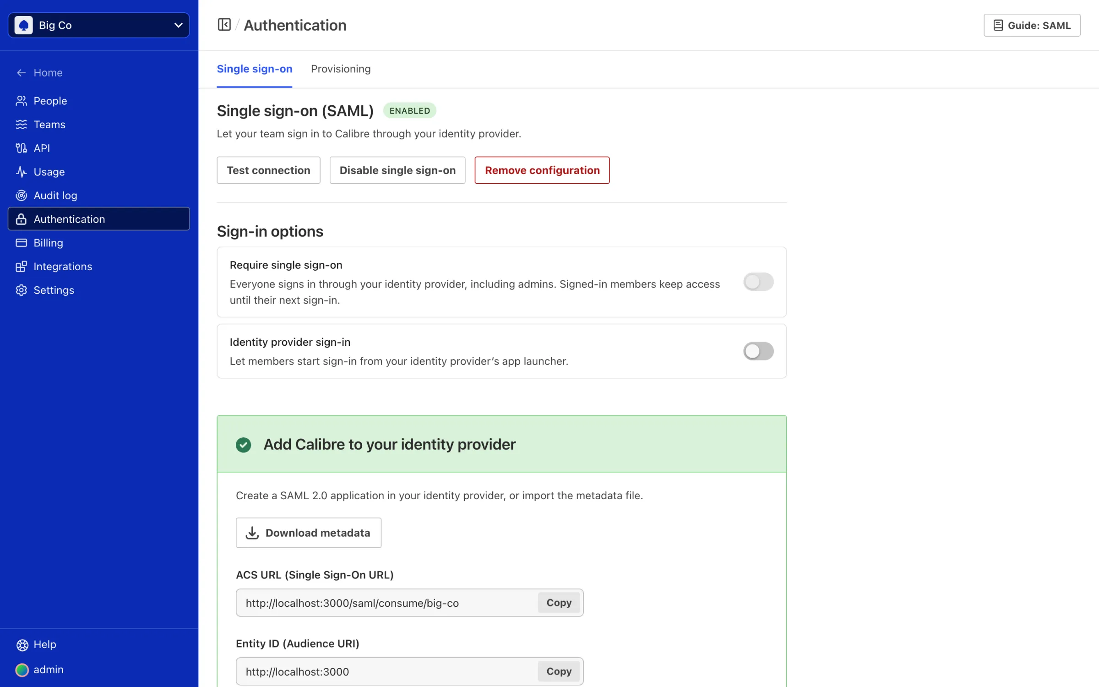The width and height of the screenshot is (1099, 687).
Task: Collapse the Add Calibre to your identity provider section
Action: tap(501, 444)
